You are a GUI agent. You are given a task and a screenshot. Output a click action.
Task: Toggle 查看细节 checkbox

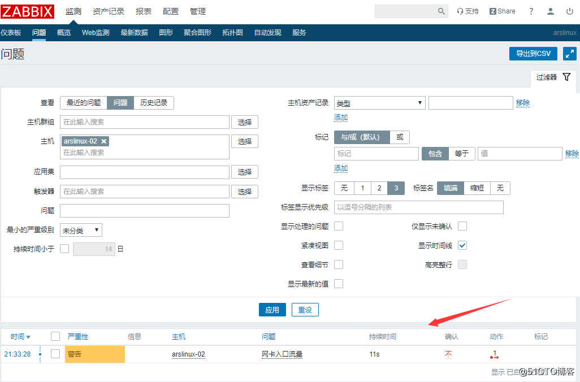pyautogui.click(x=339, y=265)
